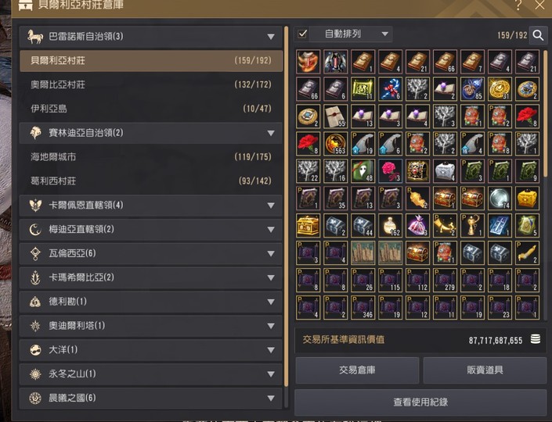Click the help question mark icon
This screenshot has height=422, width=552.
518,5
